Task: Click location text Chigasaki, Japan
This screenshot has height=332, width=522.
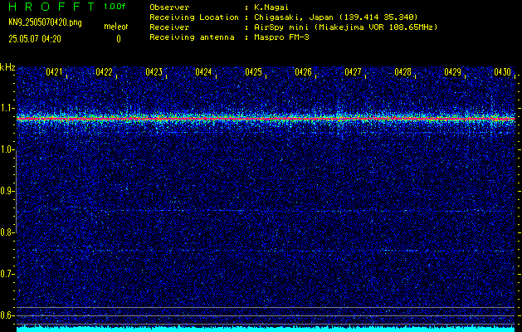Action: coord(294,17)
